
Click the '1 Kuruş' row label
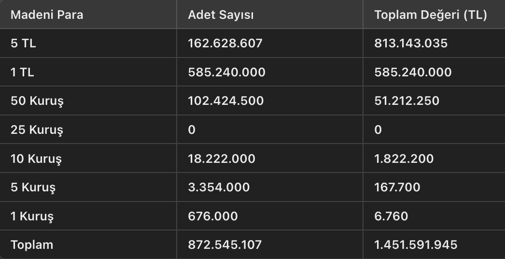coord(32,216)
